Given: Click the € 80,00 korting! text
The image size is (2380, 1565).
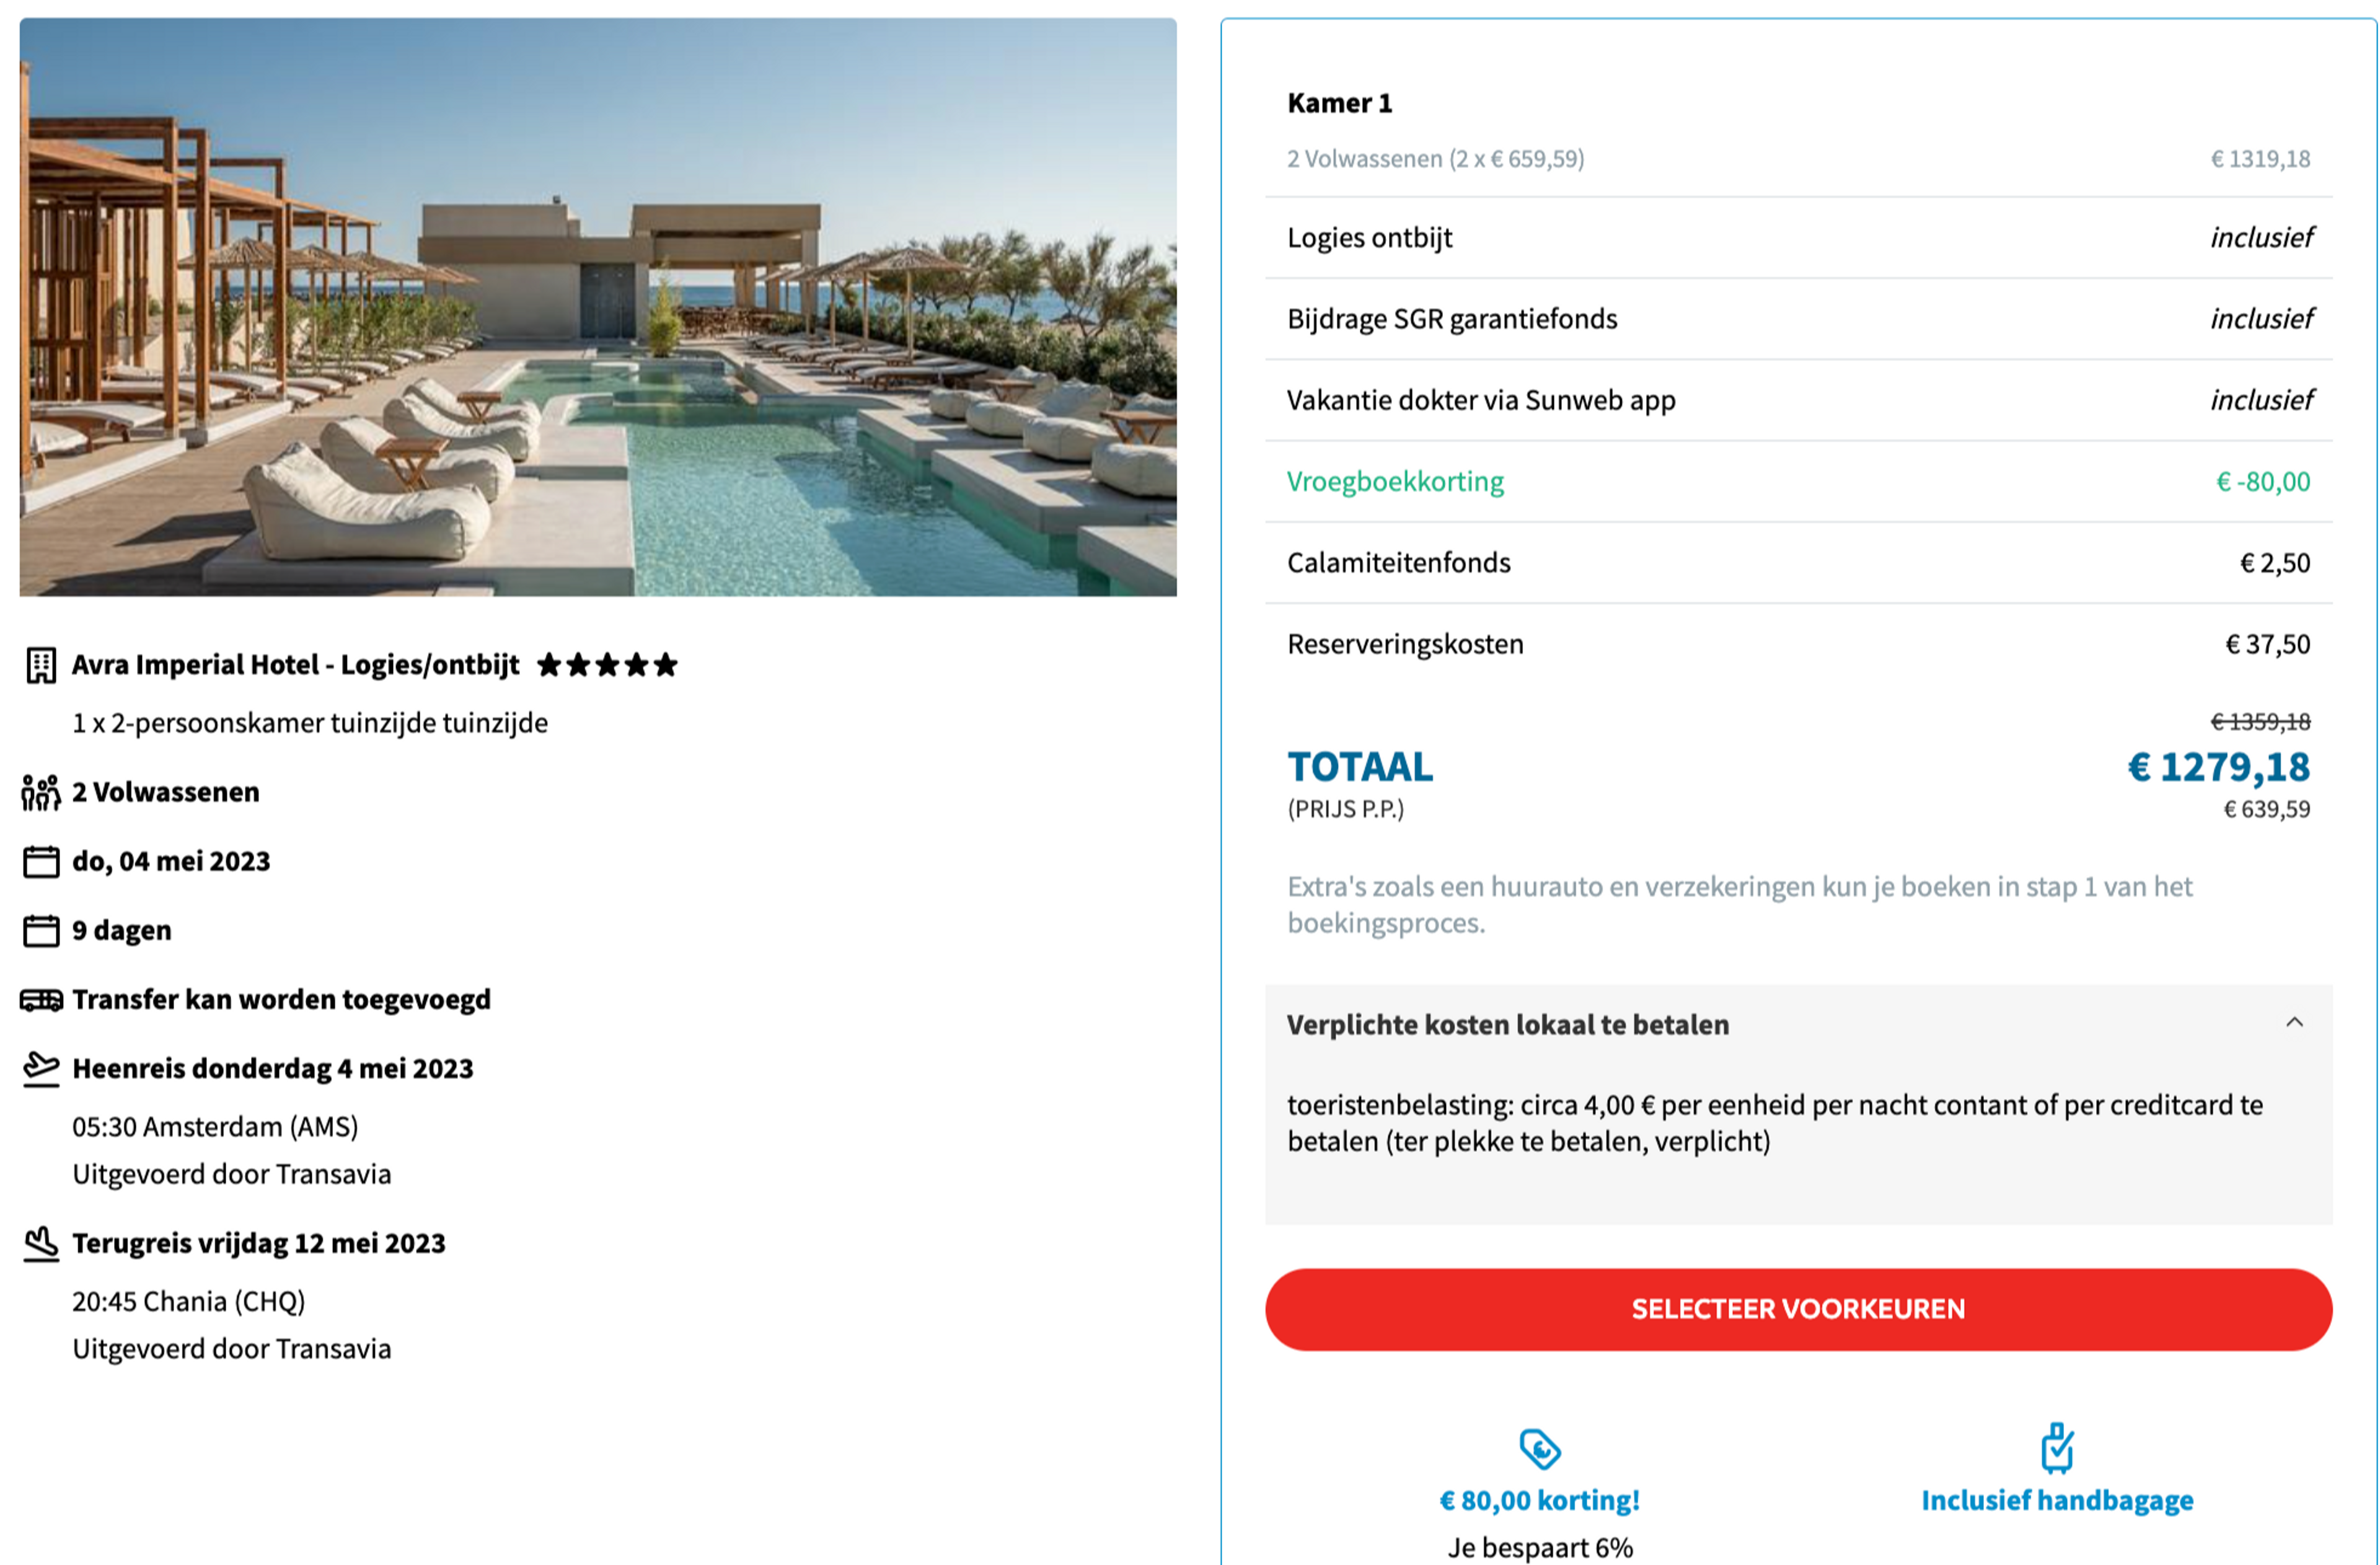Looking at the screenshot, I should tap(1540, 1501).
